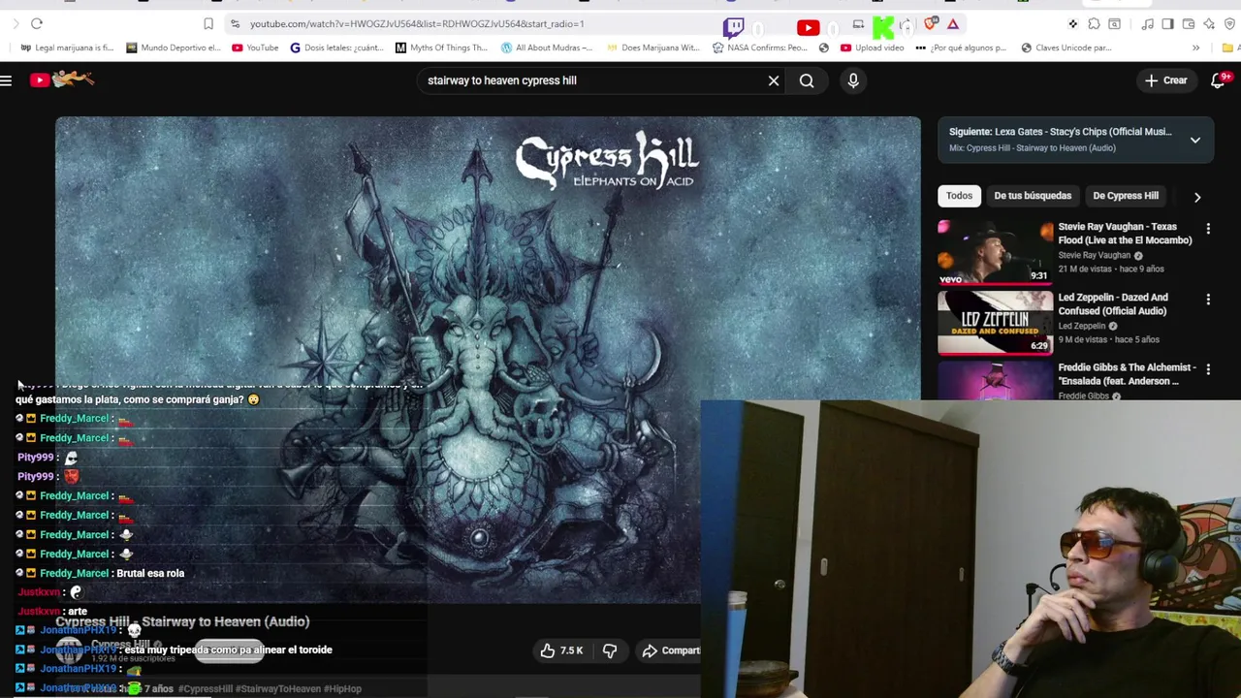Open the browser extensions puzzle icon
Viewport: 1241px width, 698px height.
[x=1094, y=24]
